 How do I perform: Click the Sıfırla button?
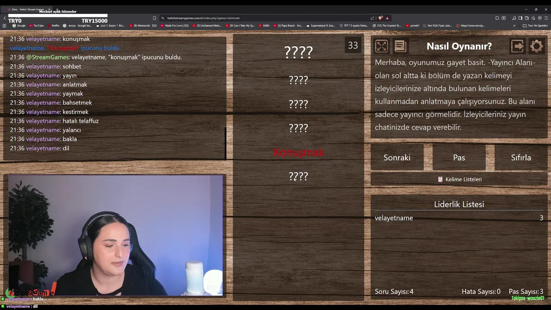[521, 158]
